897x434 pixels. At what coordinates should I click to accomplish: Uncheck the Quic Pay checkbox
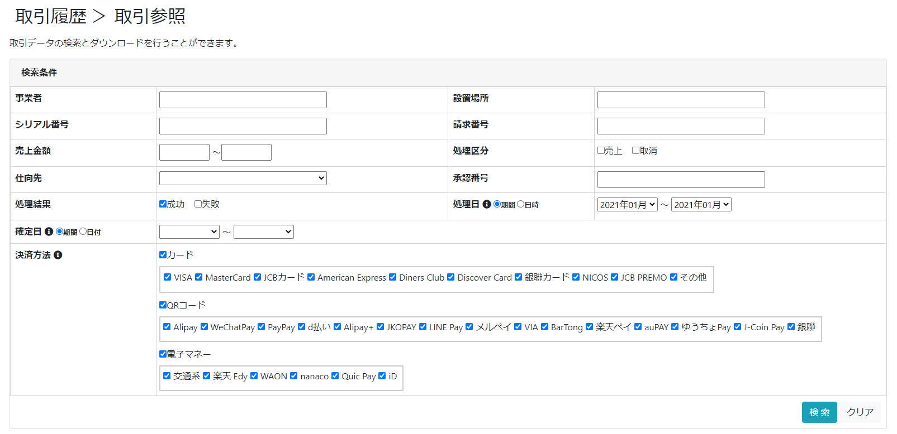[335, 376]
